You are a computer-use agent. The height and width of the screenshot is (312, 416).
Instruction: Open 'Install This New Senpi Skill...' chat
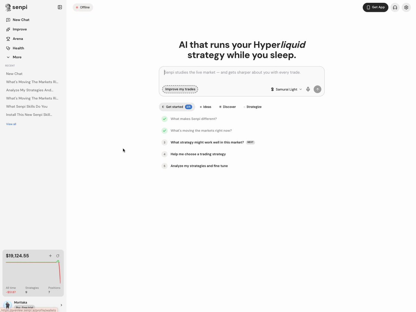pyautogui.click(x=29, y=114)
